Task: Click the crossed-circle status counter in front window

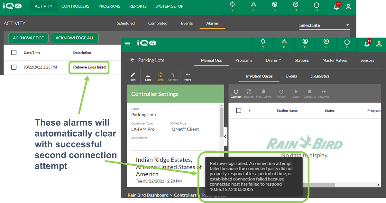Action: point(305,43)
